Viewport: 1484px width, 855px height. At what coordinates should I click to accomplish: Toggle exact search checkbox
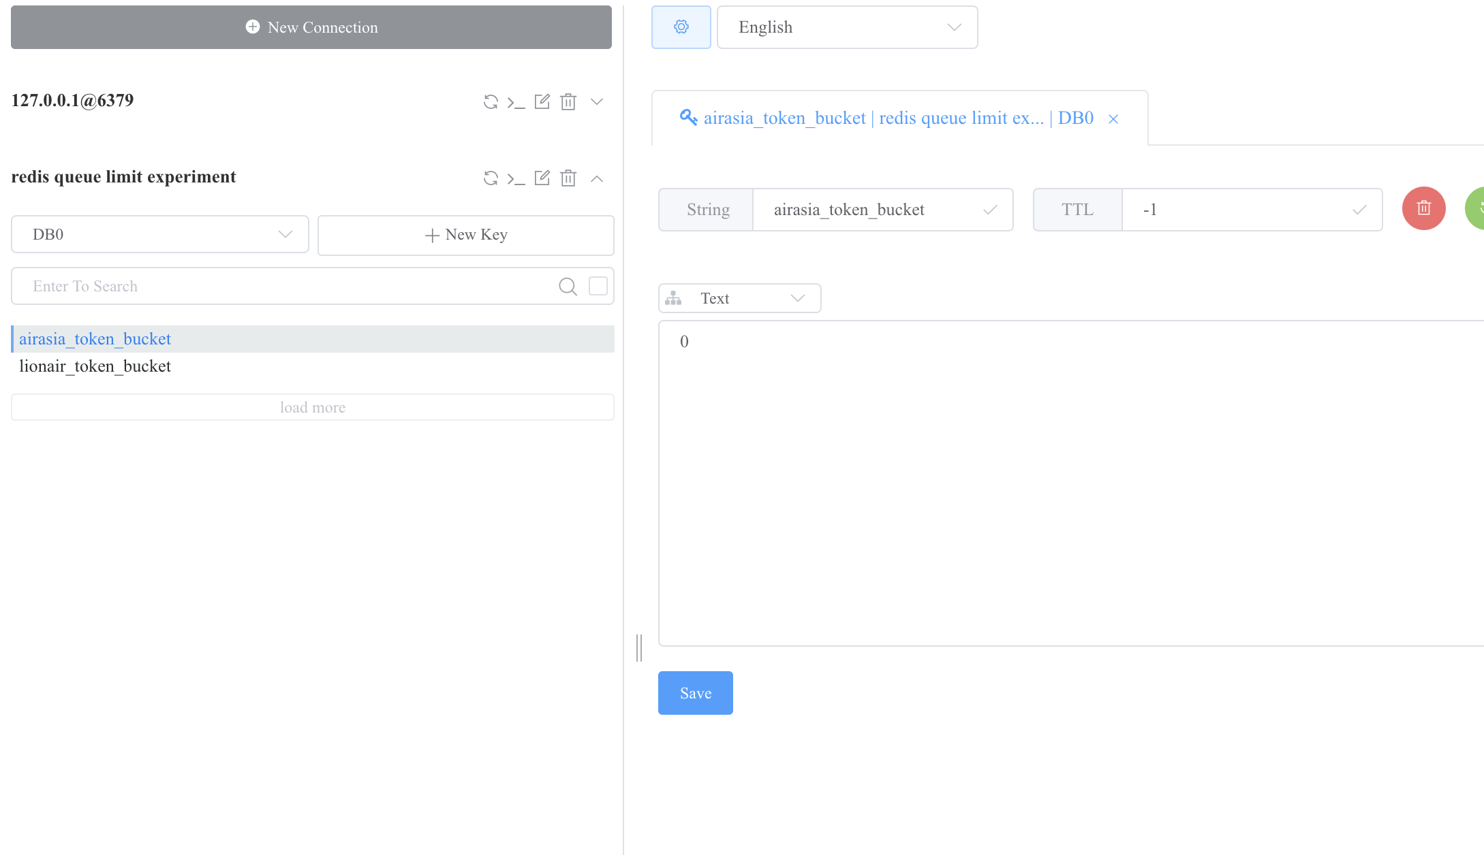coord(598,286)
